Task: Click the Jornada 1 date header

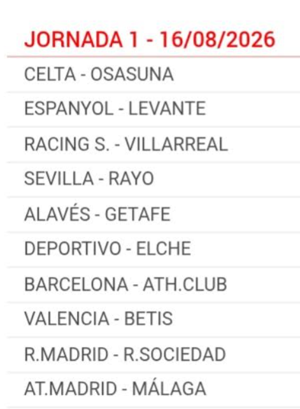Action: pyautogui.click(x=150, y=39)
